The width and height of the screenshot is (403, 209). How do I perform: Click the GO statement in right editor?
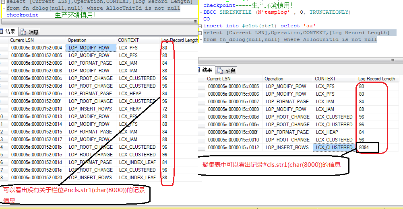tap(207, 19)
